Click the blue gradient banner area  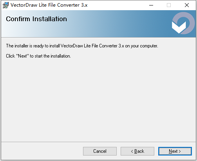[x=99, y=24]
